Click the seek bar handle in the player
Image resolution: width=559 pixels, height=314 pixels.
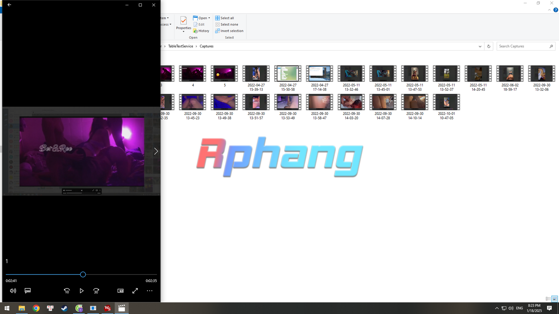point(83,275)
